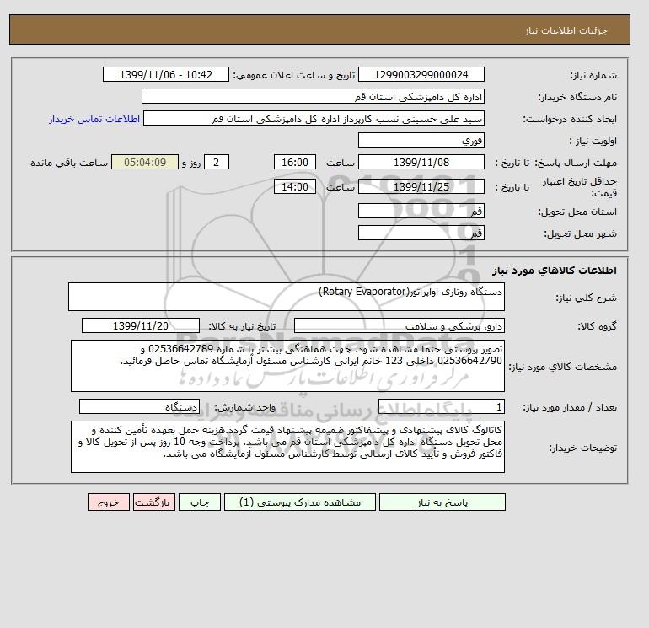
Task: Click the priority field فوري
Action: point(421,140)
